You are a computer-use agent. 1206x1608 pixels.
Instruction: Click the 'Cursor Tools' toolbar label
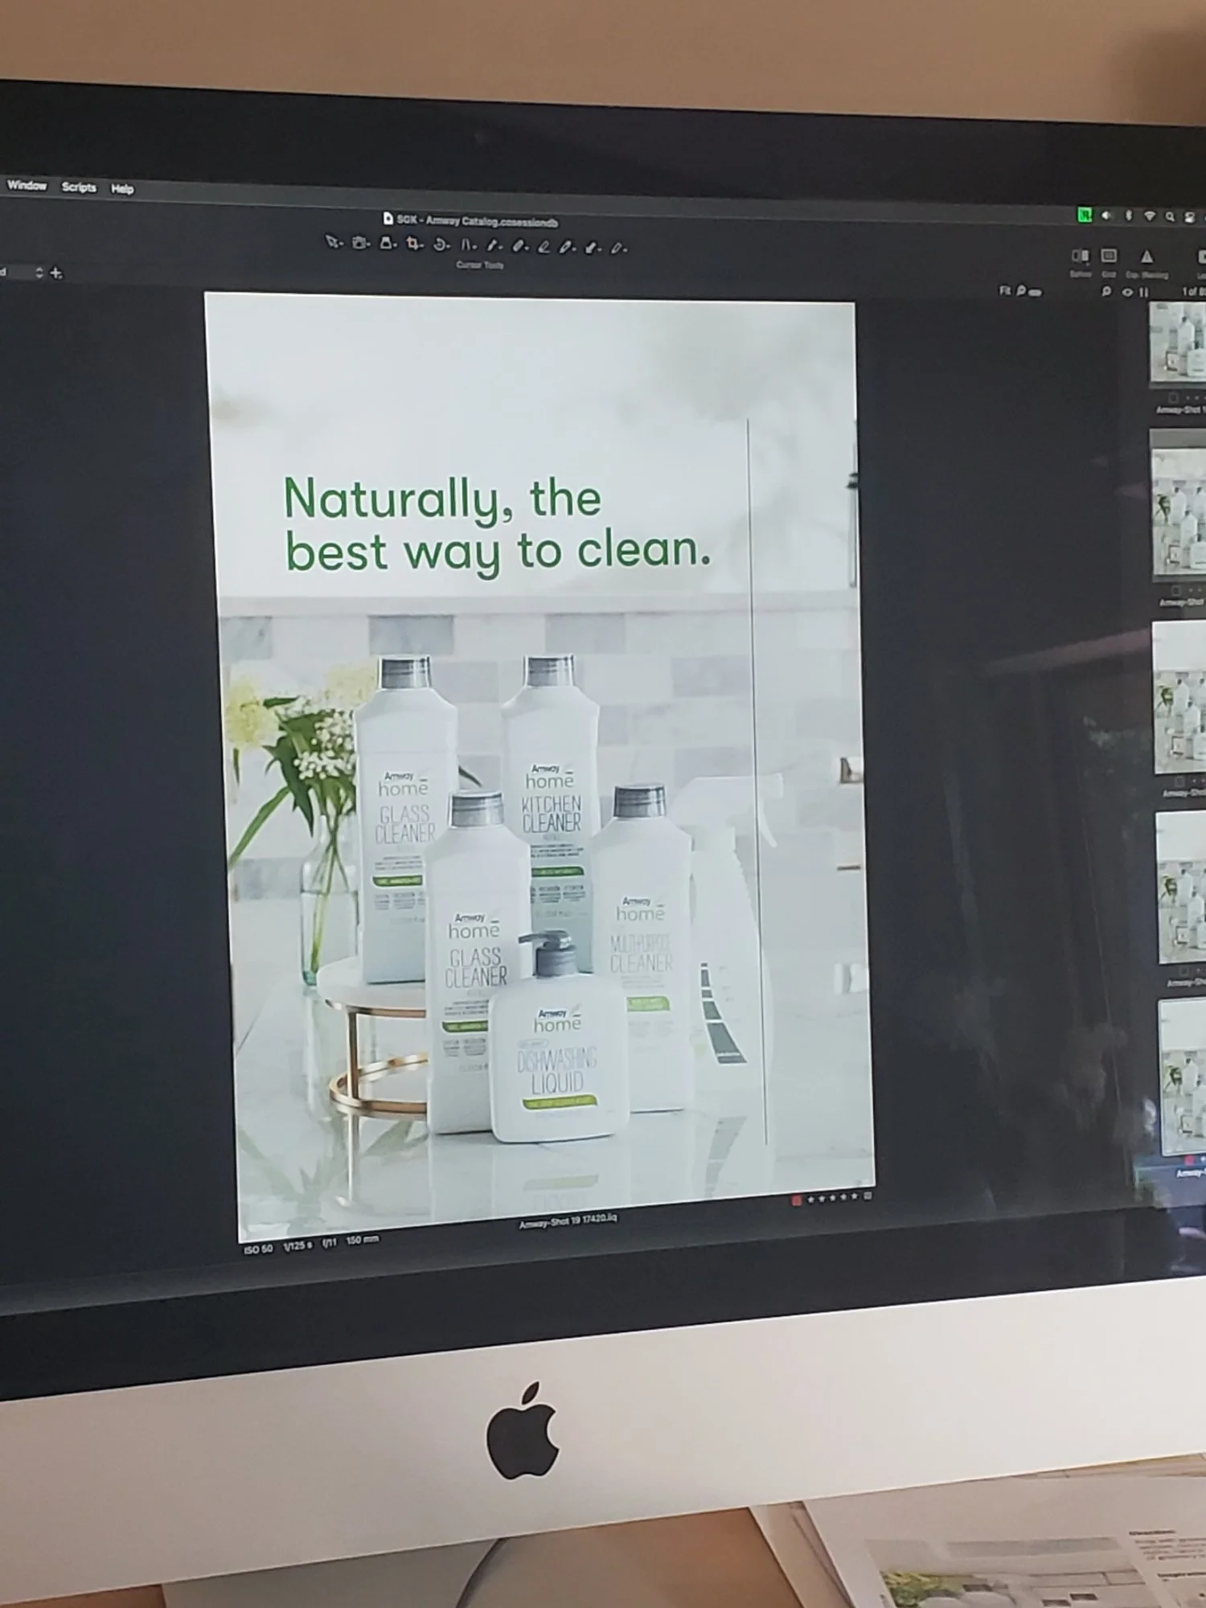(x=480, y=265)
